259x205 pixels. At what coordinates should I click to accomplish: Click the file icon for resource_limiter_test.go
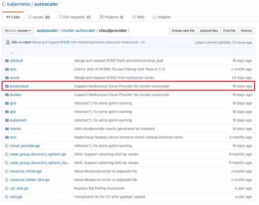(x=6, y=180)
